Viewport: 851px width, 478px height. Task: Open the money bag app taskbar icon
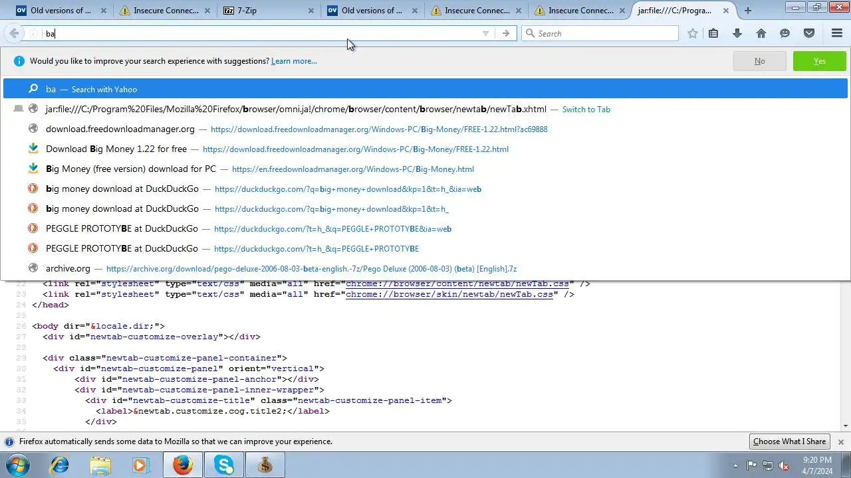pos(265,465)
